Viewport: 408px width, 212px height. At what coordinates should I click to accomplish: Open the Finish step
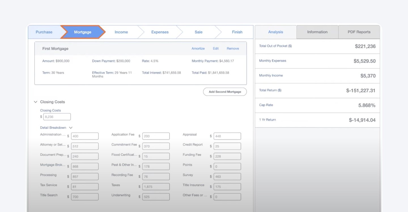tap(237, 32)
